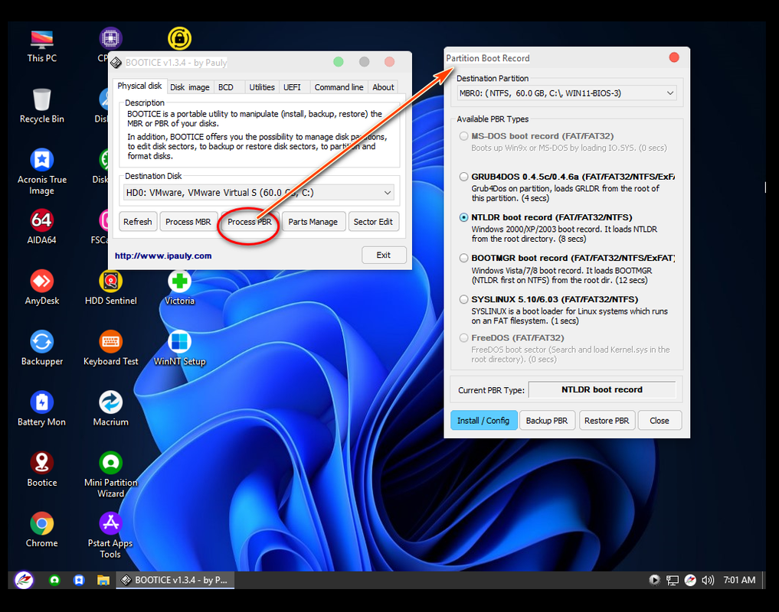Open Parts Manage

(313, 221)
